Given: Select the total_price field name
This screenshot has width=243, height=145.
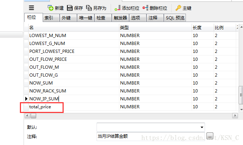Looking at the screenshot, I should [x=40, y=107].
